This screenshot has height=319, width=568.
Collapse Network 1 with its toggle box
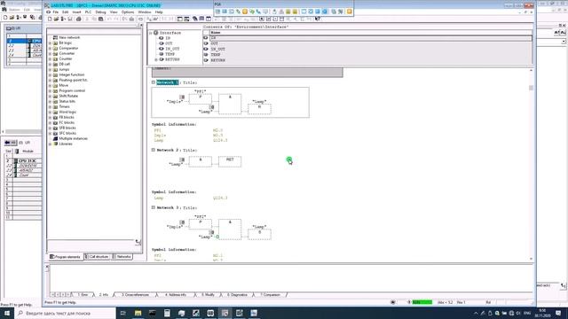pos(154,82)
